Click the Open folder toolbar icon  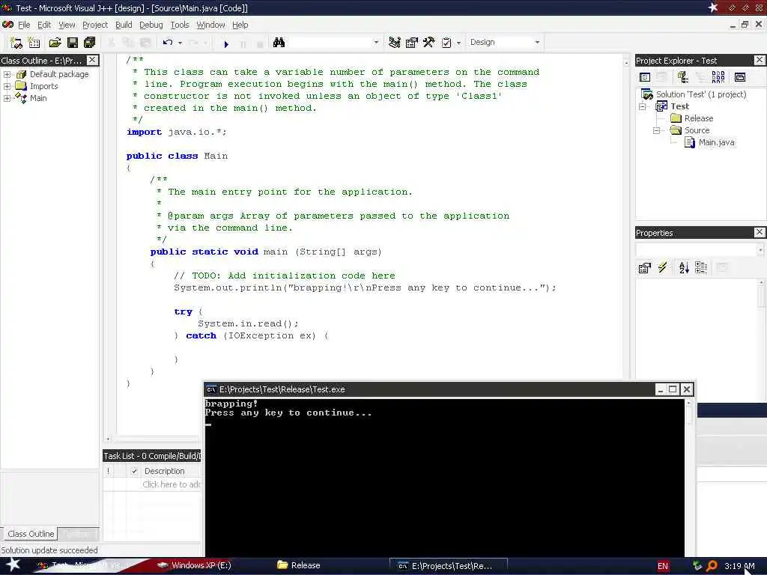(x=55, y=43)
